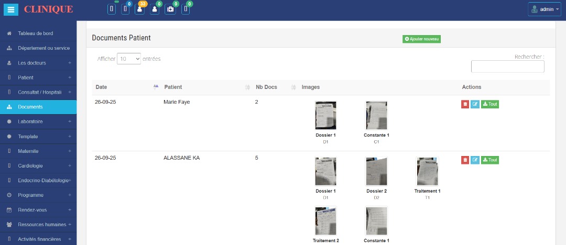Open the entries-per-page dropdown
The image size is (566, 245).
coord(129,59)
